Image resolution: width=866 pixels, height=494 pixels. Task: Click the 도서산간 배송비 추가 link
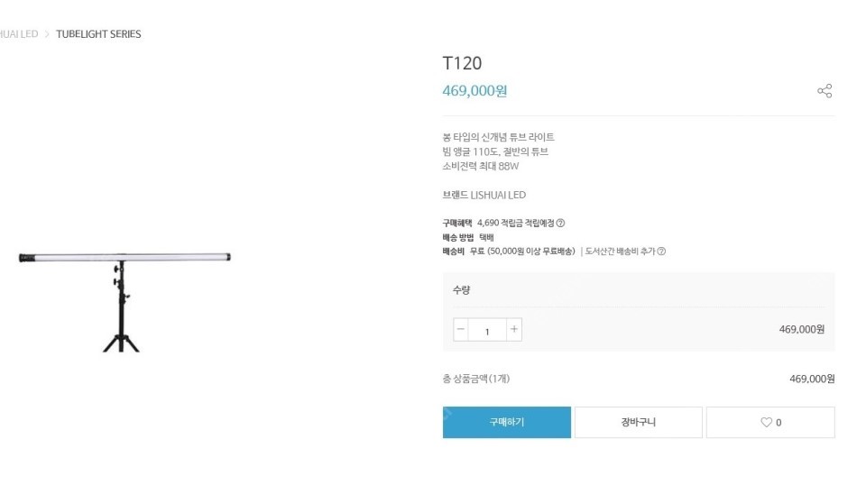click(620, 252)
